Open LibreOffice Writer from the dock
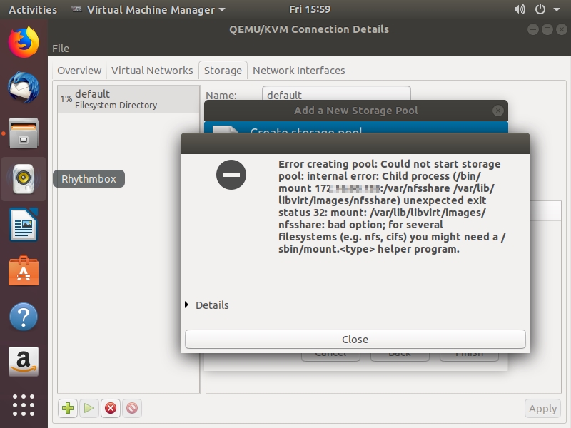 tap(24, 225)
